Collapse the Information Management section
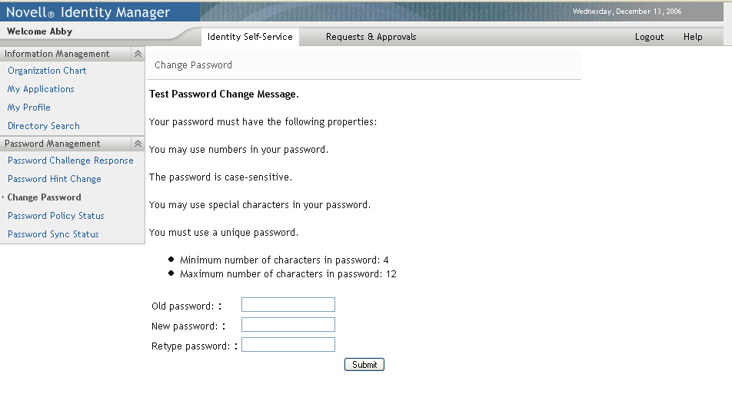Image resolution: width=732 pixels, height=404 pixels. 138,54
